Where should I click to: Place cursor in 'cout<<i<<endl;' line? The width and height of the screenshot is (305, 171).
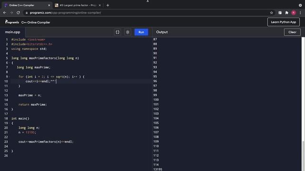(41, 81)
